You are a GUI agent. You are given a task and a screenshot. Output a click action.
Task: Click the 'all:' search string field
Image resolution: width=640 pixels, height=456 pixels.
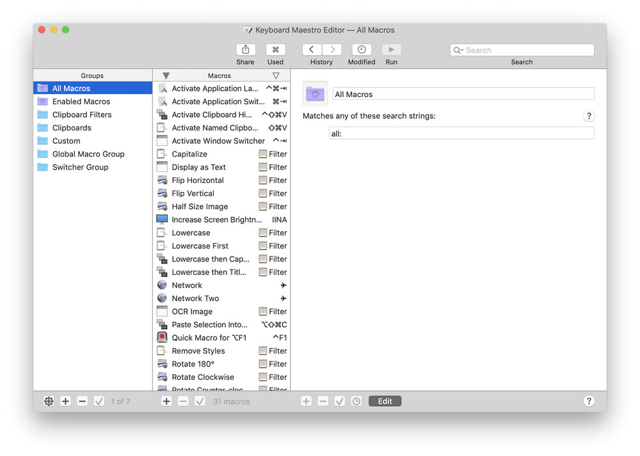pyautogui.click(x=461, y=134)
